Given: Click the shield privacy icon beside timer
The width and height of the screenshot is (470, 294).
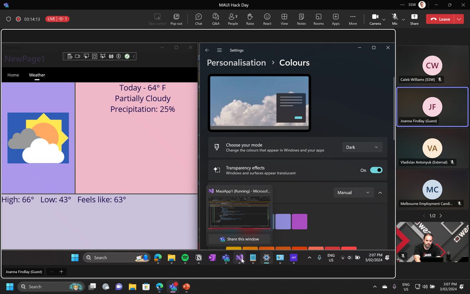Looking at the screenshot, I should [x=9, y=19].
